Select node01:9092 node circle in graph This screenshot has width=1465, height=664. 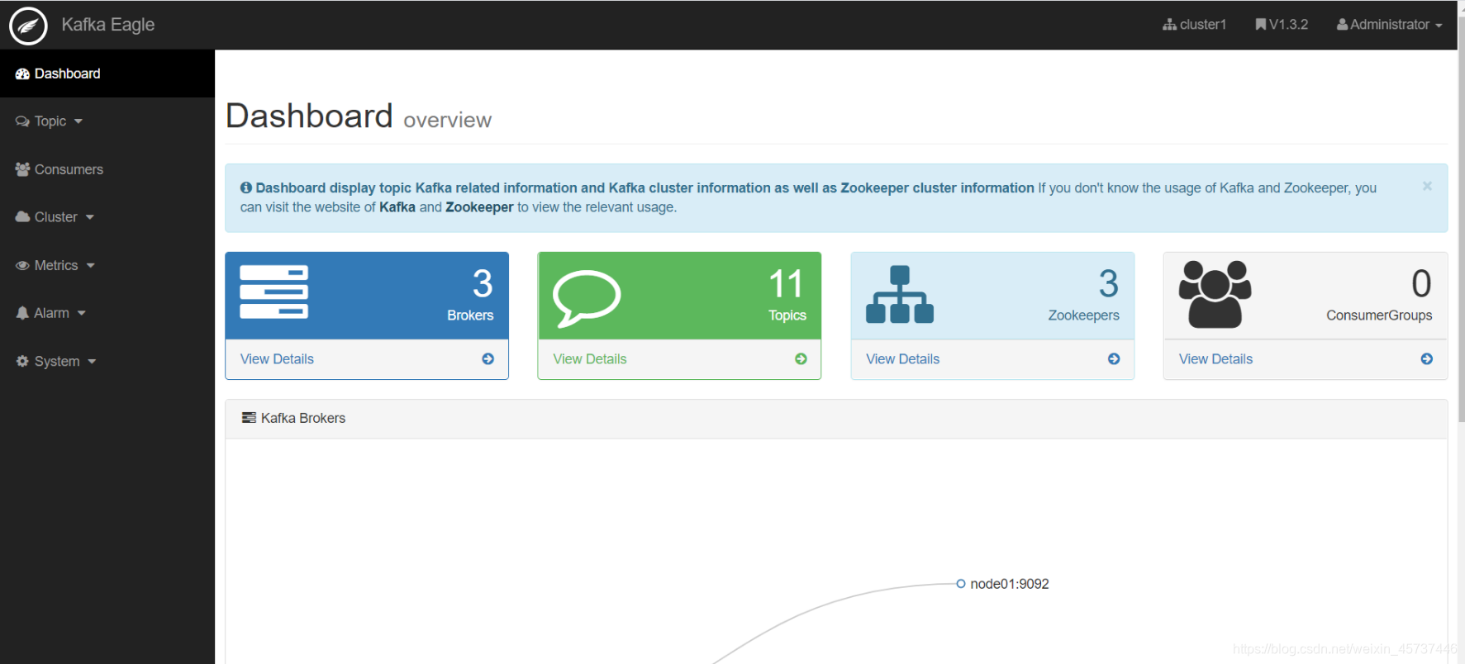coord(961,584)
